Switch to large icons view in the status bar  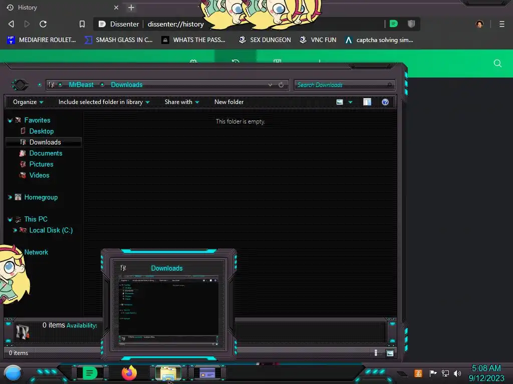click(x=390, y=352)
